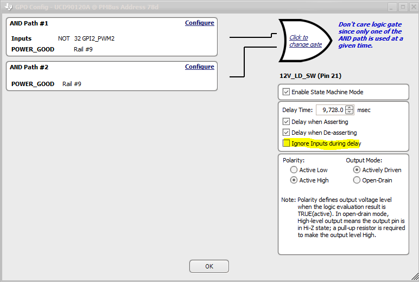Viewport: 419px width, 282px height.
Task: Click 'AND Path #1' heading
Action: click(x=29, y=23)
